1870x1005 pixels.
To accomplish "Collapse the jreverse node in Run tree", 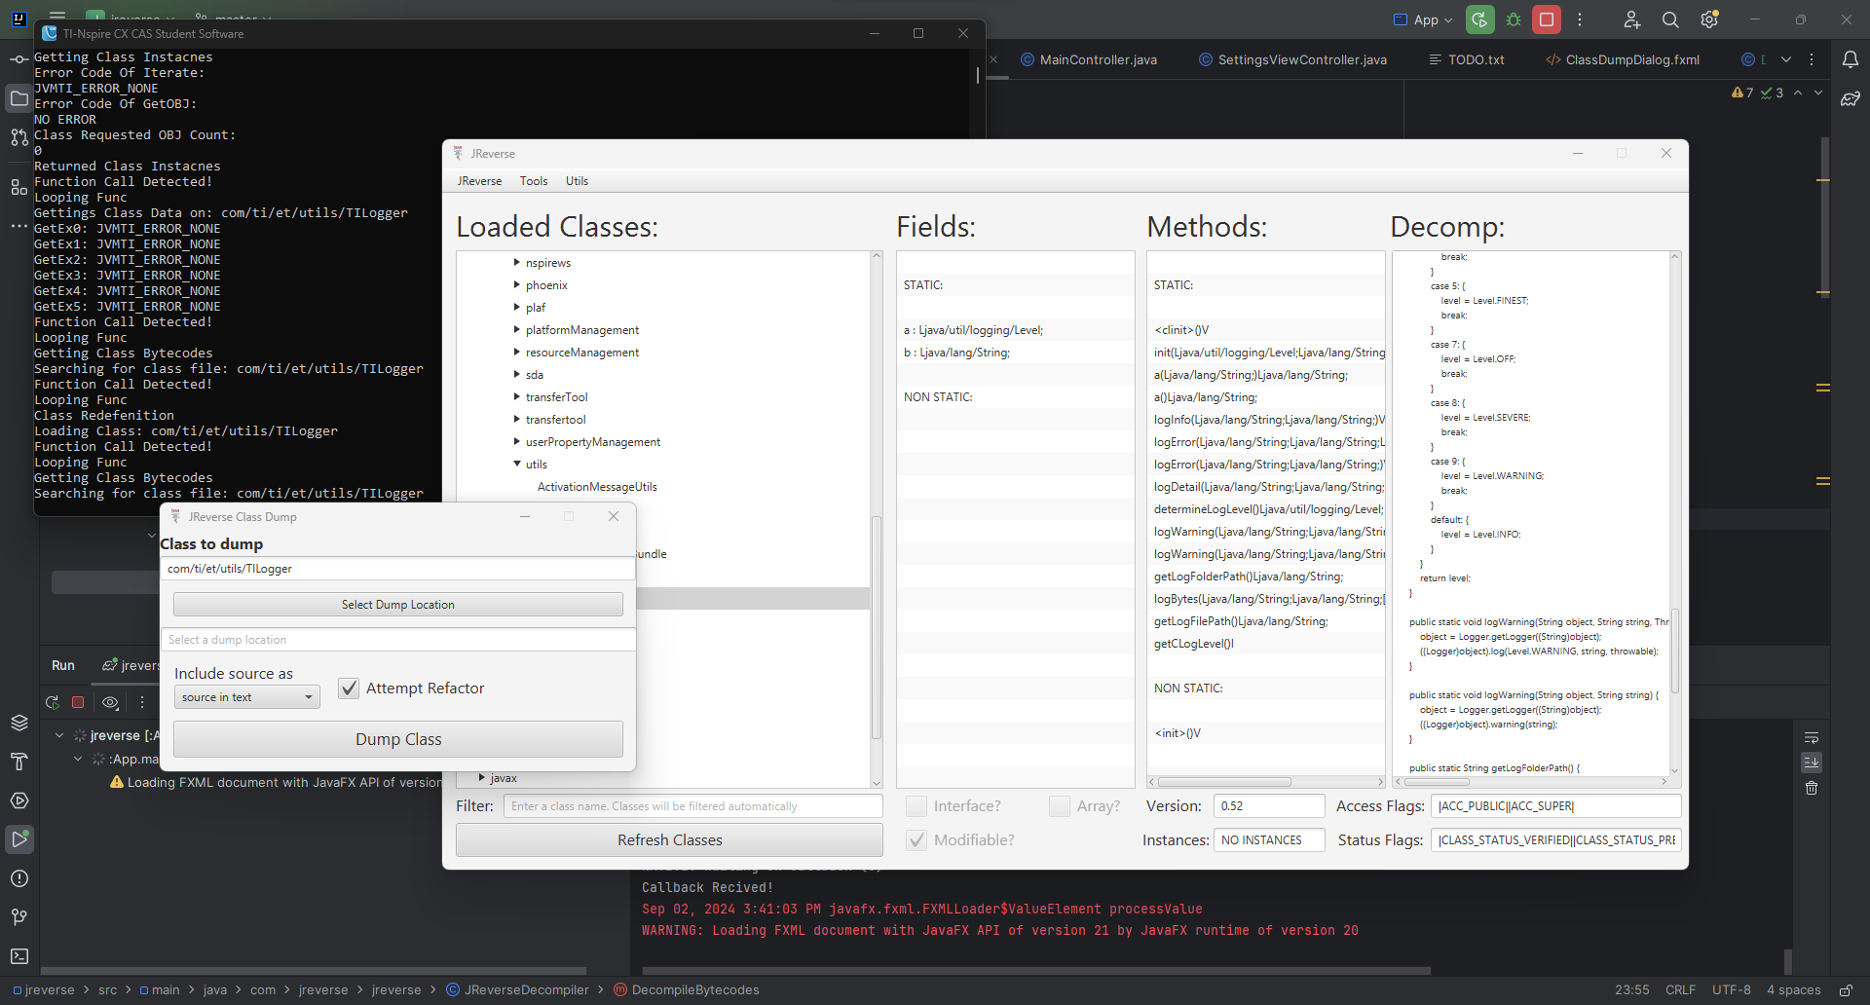I will click(59, 736).
